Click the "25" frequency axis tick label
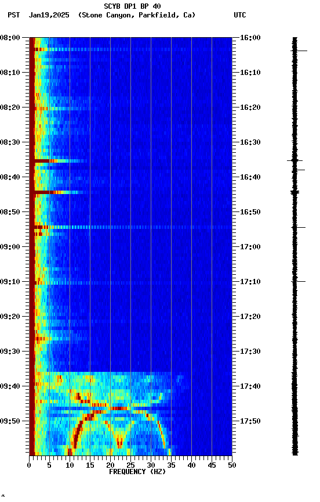 pos(130,465)
